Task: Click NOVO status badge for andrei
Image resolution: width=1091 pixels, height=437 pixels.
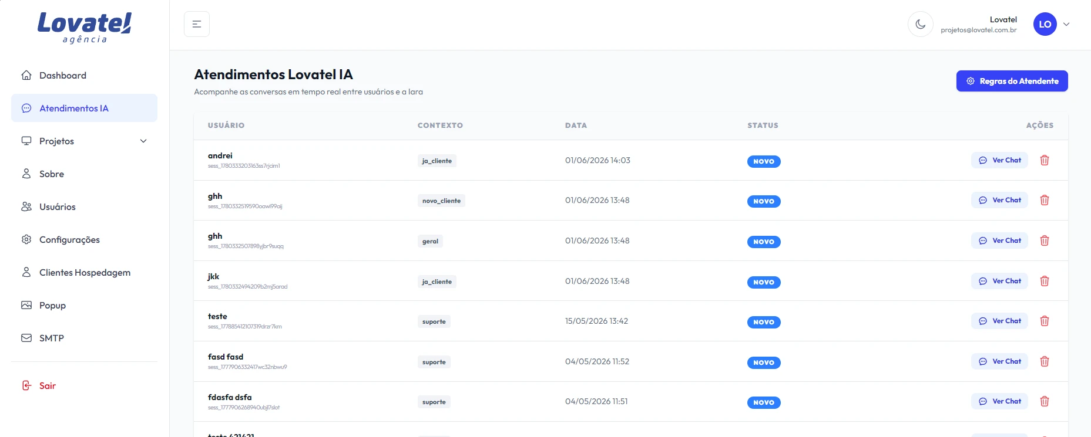Action: [764, 161]
